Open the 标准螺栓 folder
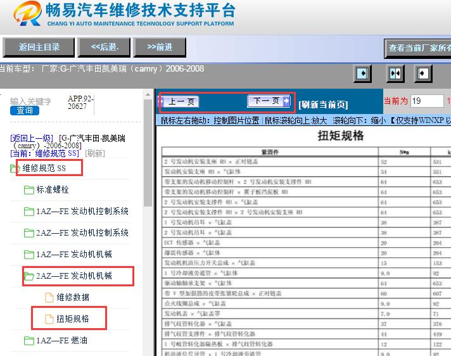The image size is (451, 356). (53, 189)
